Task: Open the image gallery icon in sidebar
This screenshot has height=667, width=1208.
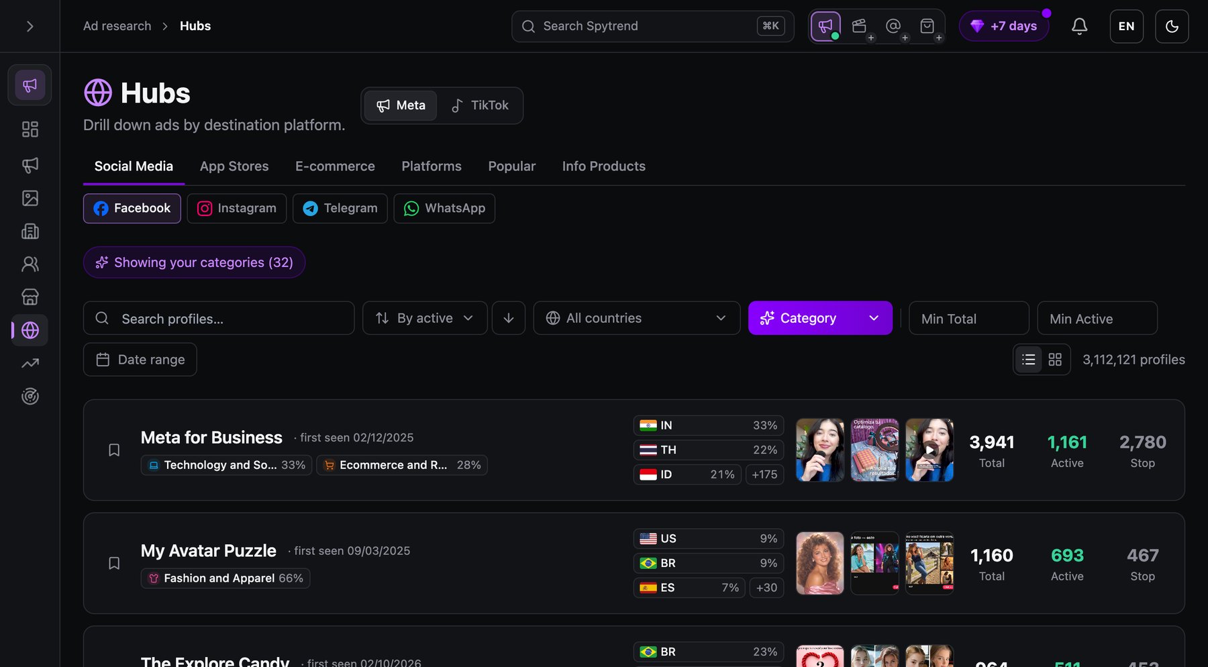Action: (x=30, y=198)
